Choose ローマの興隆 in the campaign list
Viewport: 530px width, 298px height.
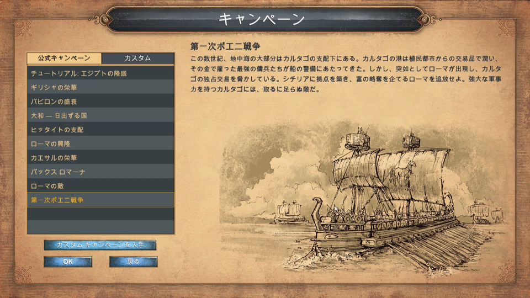point(100,143)
